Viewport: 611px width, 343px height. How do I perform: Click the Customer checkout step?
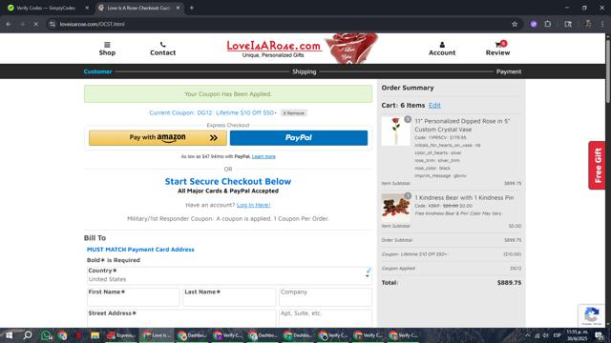(x=97, y=71)
